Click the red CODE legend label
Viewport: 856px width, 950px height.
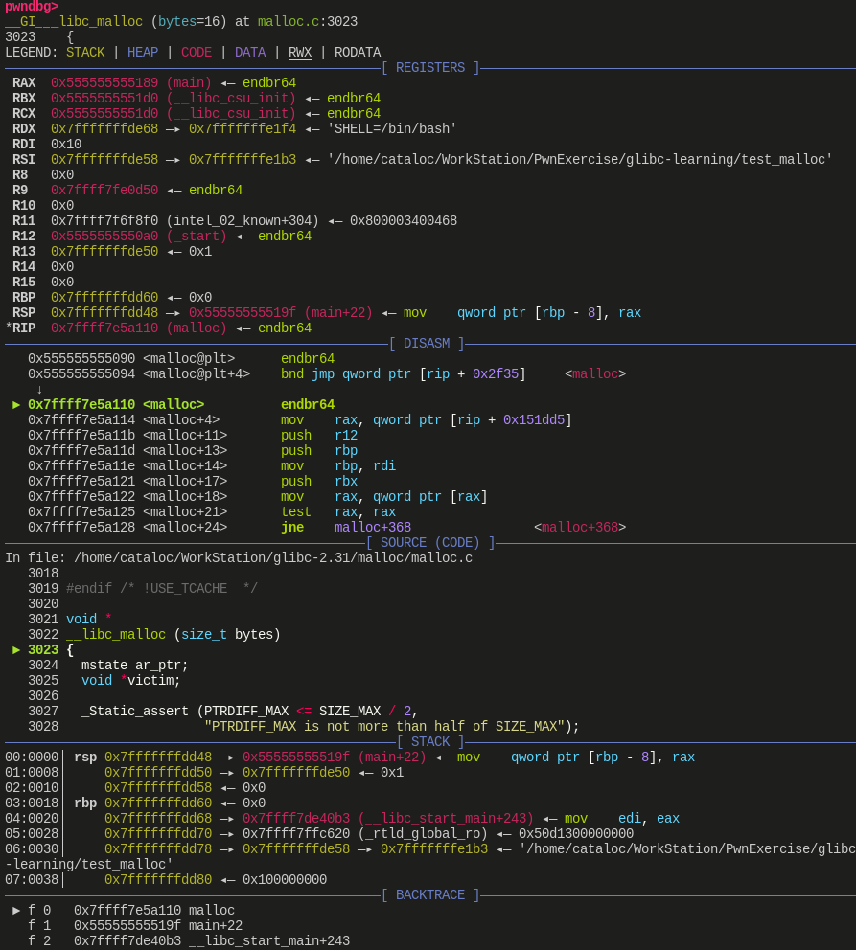[197, 53]
